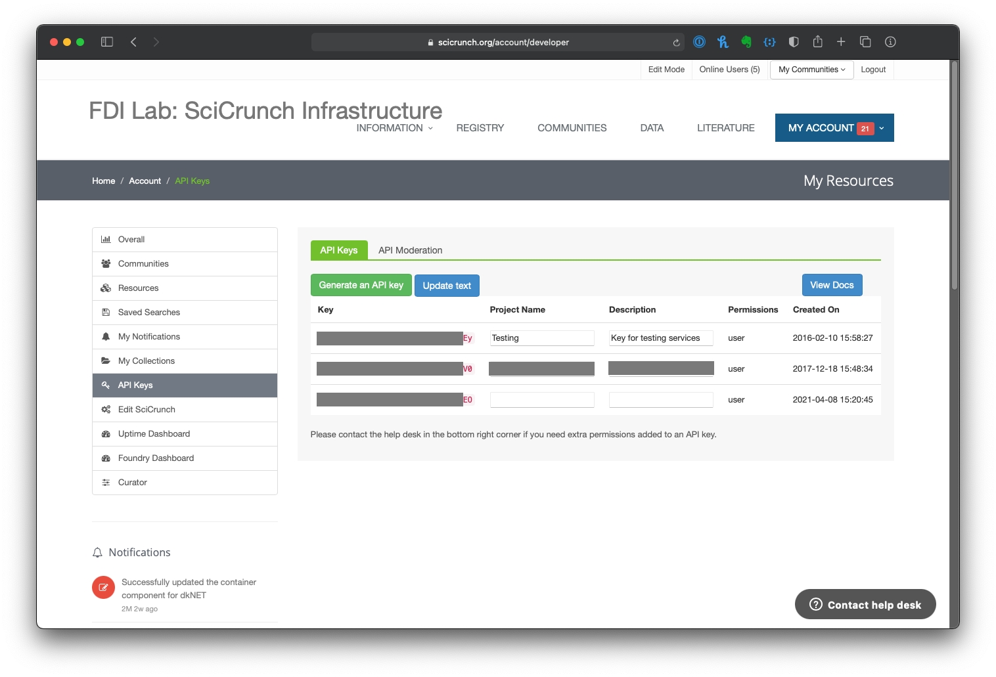Select Saved Searches in the sidebar
The height and width of the screenshot is (677, 996).
tap(149, 313)
